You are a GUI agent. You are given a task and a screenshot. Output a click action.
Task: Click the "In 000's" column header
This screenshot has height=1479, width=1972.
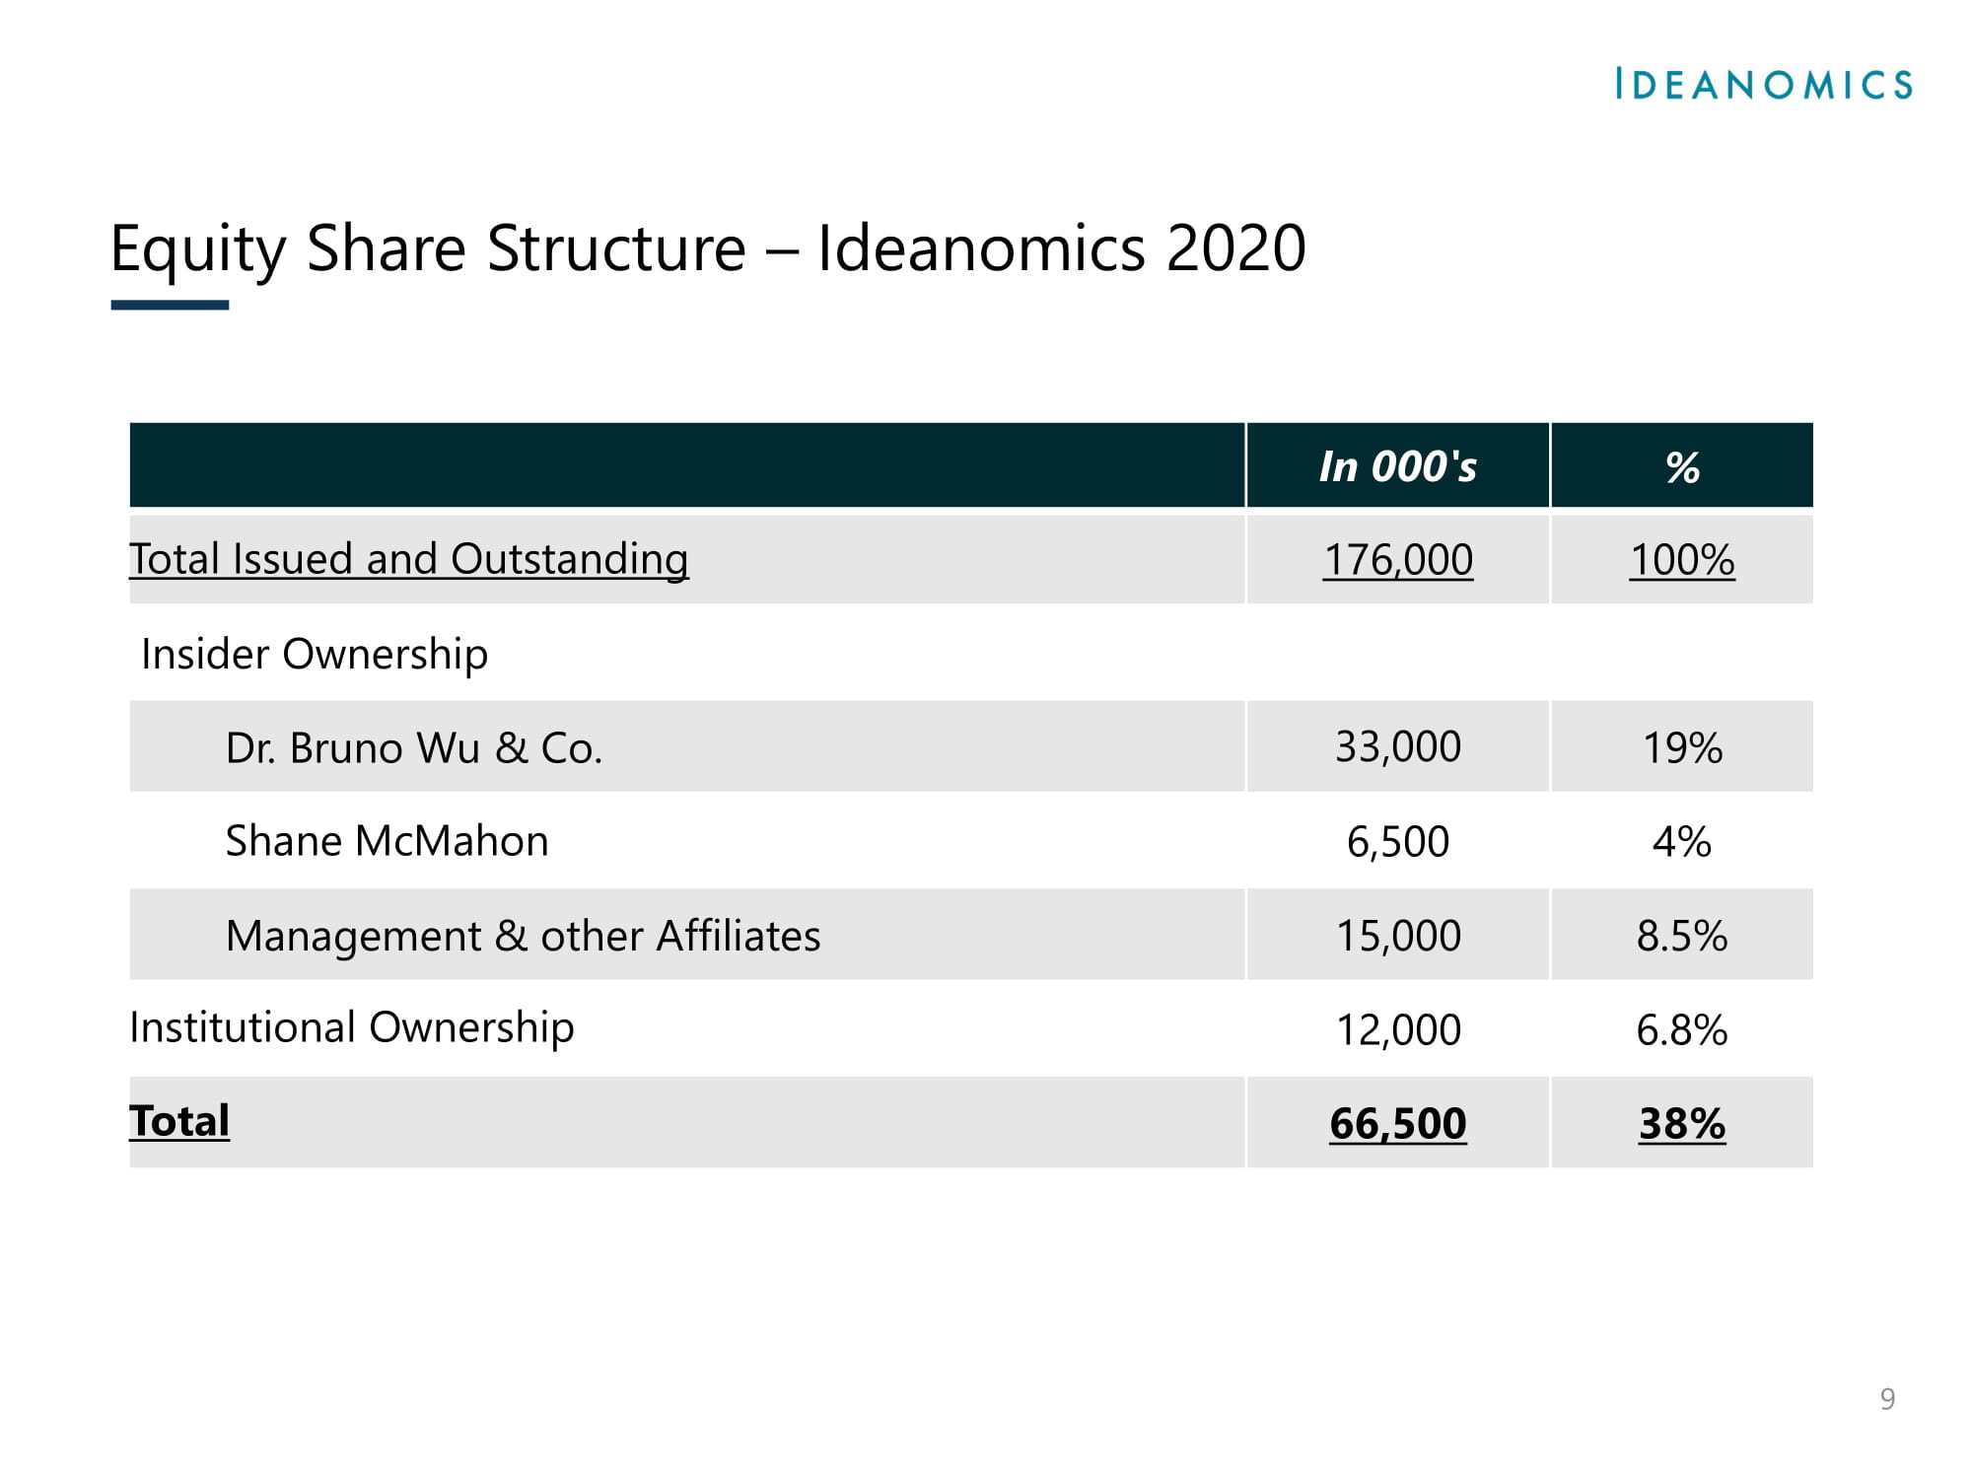(x=1397, y=465)
